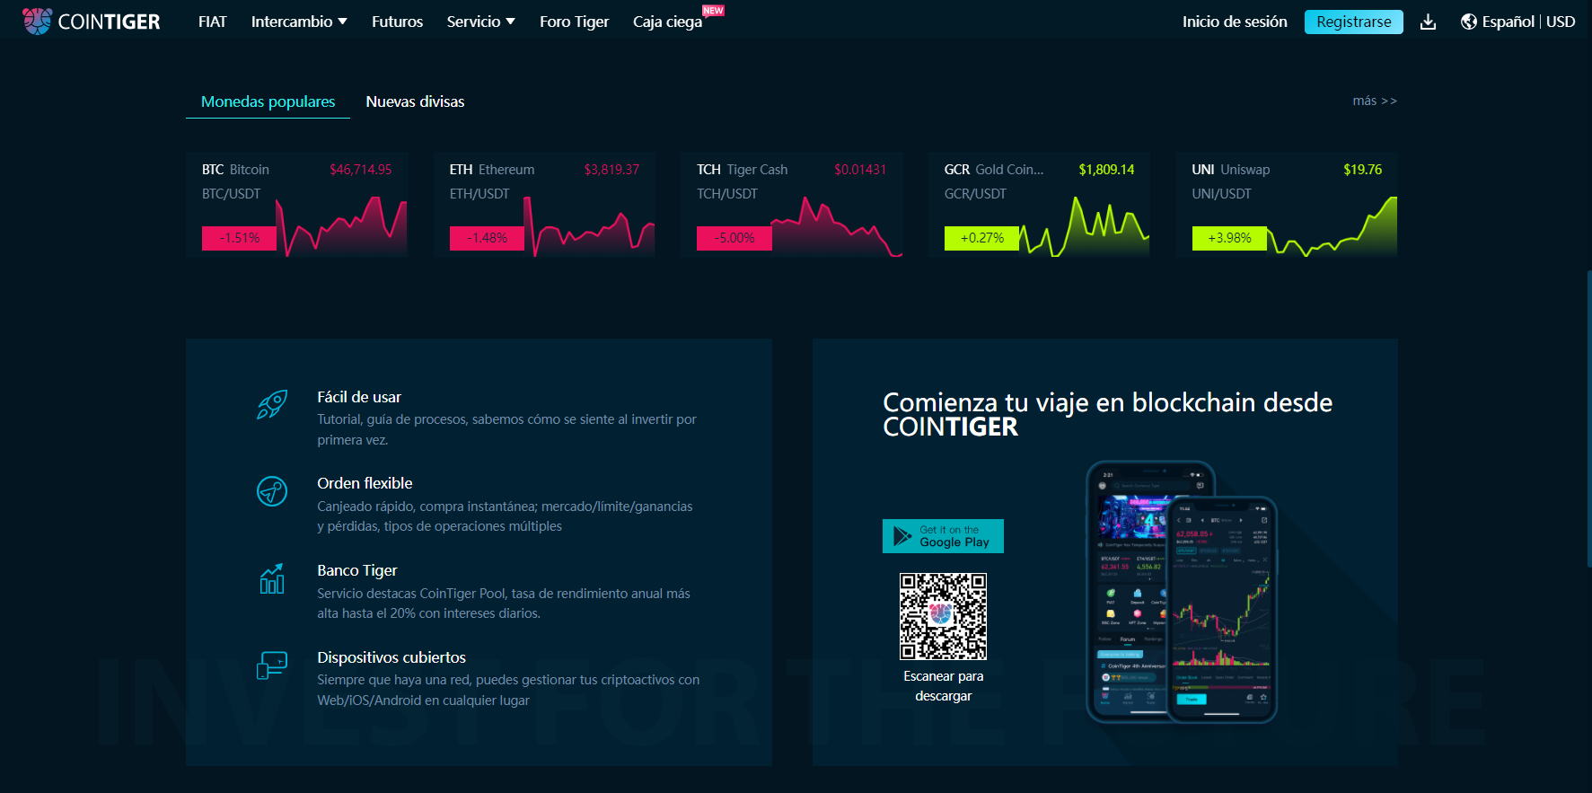Click the Registrarse button
The width and height of the screenshot is (1592, 793).
point(1353,22)
